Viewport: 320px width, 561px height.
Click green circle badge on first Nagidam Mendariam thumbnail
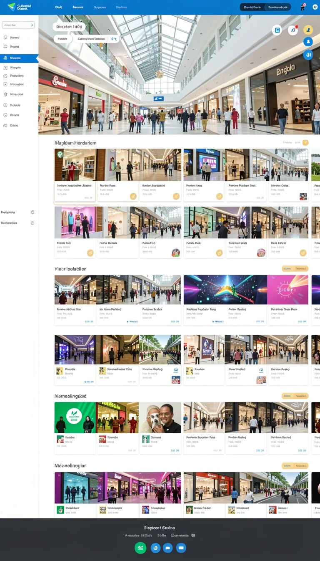[x=60, y=154]
